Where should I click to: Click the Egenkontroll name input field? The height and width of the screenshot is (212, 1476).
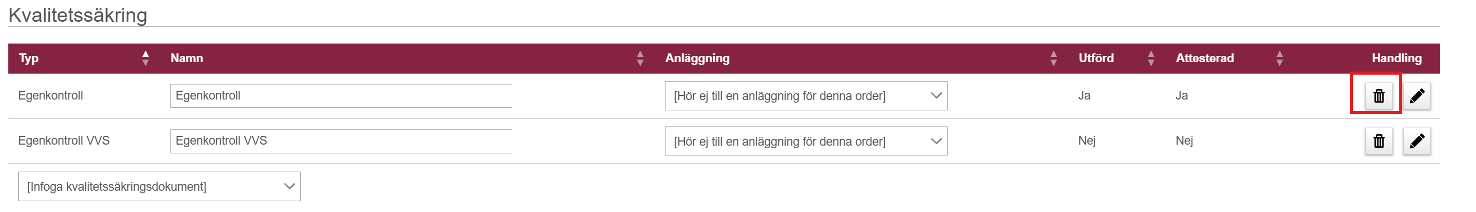(x=341, y=96)
